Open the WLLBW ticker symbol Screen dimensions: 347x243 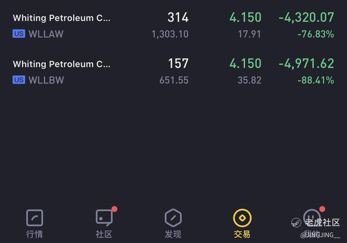click(46, 80)
